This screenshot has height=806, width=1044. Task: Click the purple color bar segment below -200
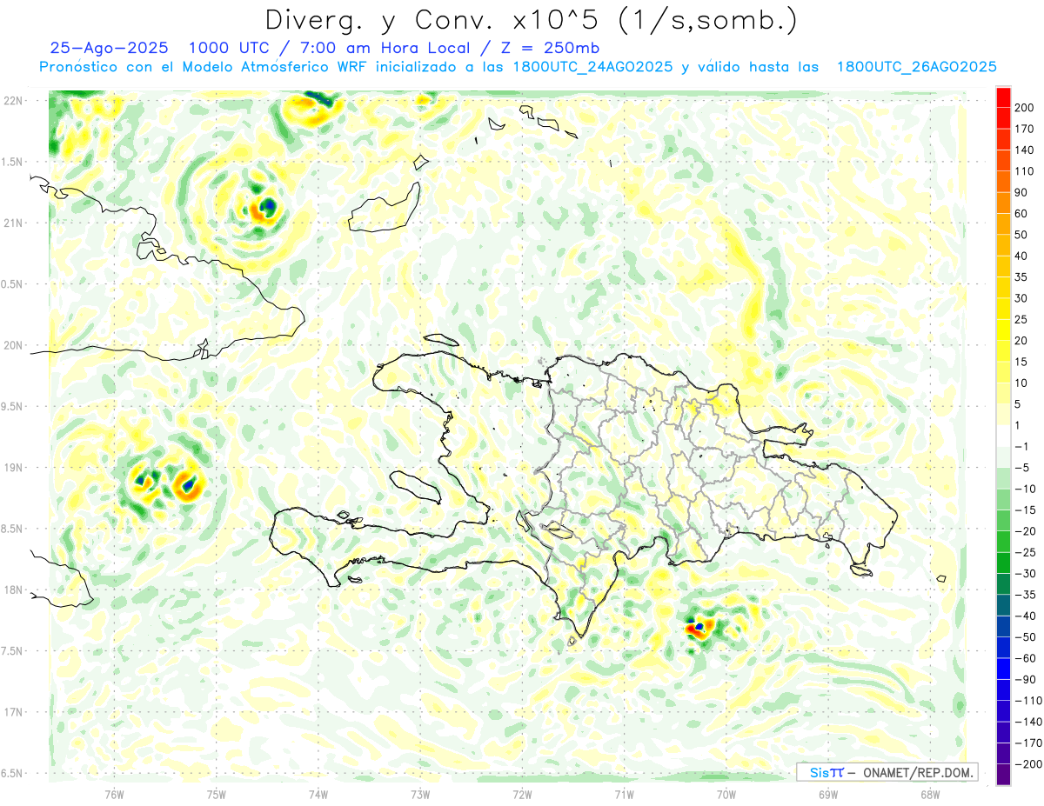1003,775
